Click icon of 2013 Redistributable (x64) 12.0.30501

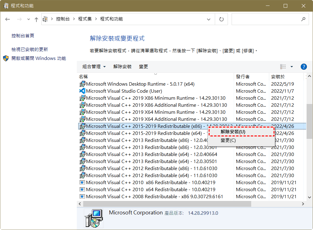click(82, 161)
